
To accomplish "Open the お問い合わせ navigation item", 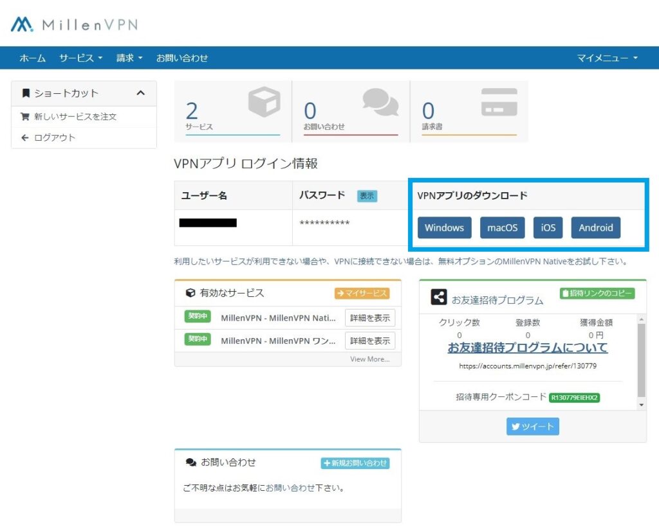I will pos(182,58).
